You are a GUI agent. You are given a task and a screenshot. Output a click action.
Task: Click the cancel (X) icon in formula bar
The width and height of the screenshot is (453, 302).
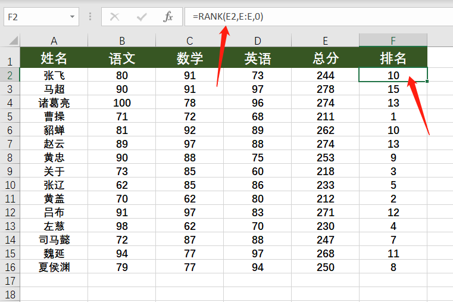pos(115,17)
